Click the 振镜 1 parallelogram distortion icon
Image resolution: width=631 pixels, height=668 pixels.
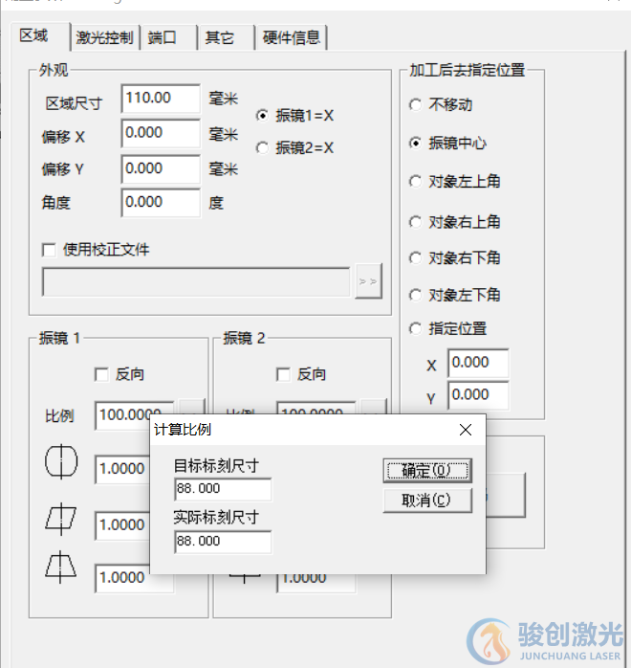[x=61, y=519]
